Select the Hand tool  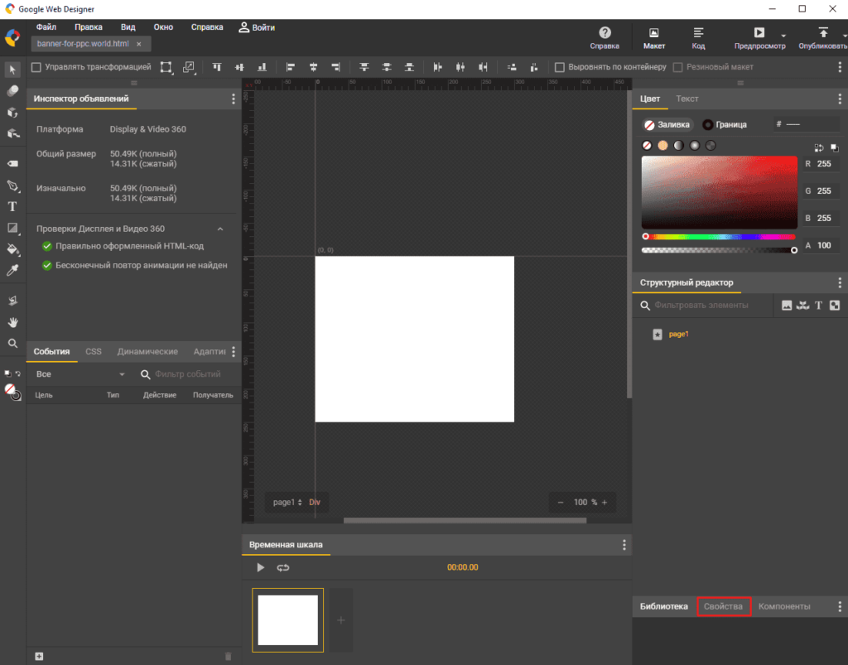12,321
